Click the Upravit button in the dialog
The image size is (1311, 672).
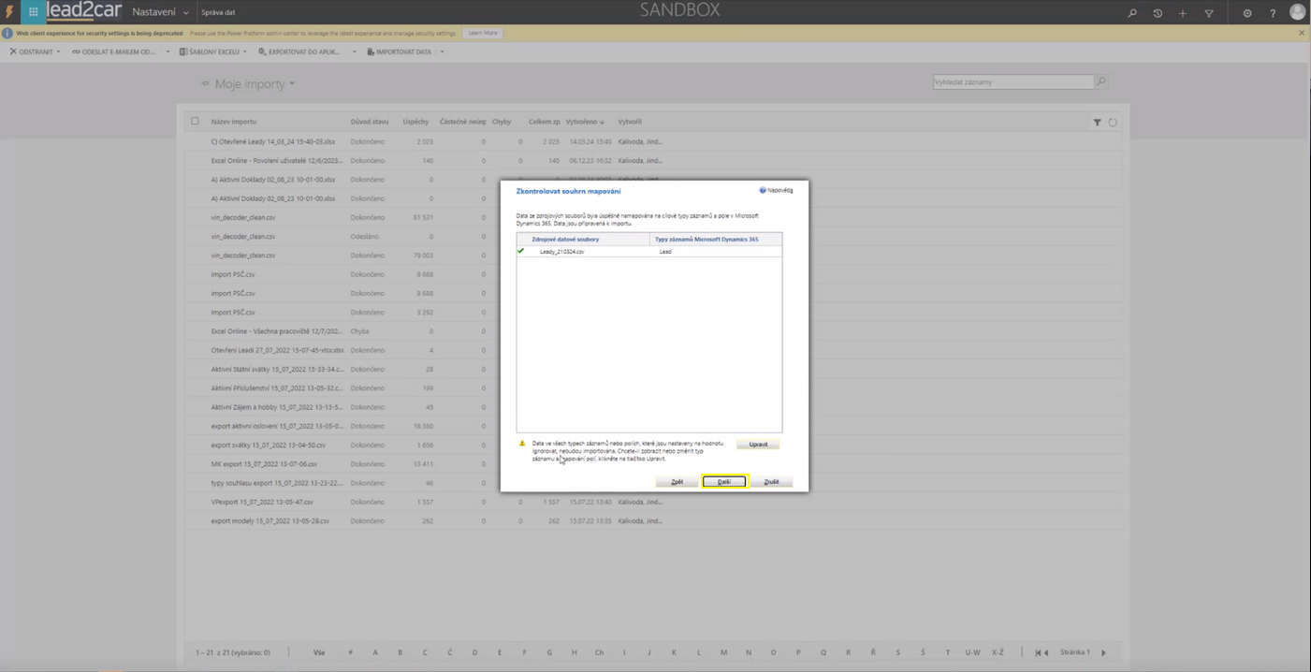click(758, 445)
